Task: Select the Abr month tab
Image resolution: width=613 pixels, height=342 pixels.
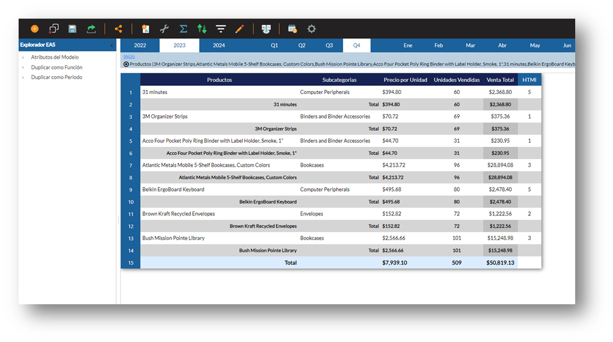Action: 502,45
